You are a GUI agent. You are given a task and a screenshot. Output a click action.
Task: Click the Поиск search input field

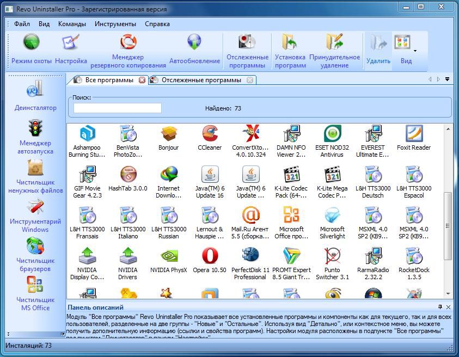pos(118,108)
